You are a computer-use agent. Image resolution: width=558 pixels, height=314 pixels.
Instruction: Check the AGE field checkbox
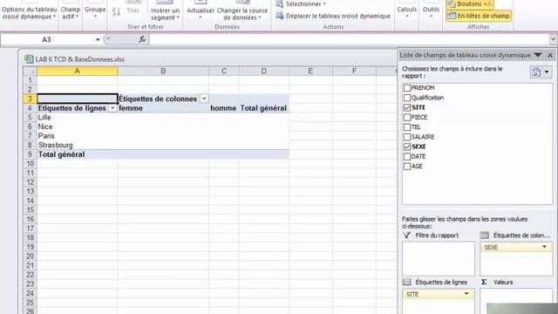coord(407,167)
